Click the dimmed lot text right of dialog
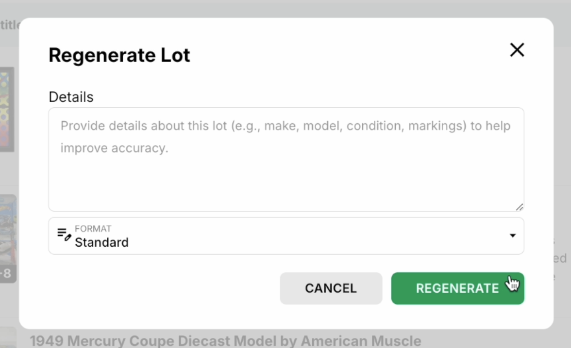This screenshot has height=348, width=571. tap(562, 258)
